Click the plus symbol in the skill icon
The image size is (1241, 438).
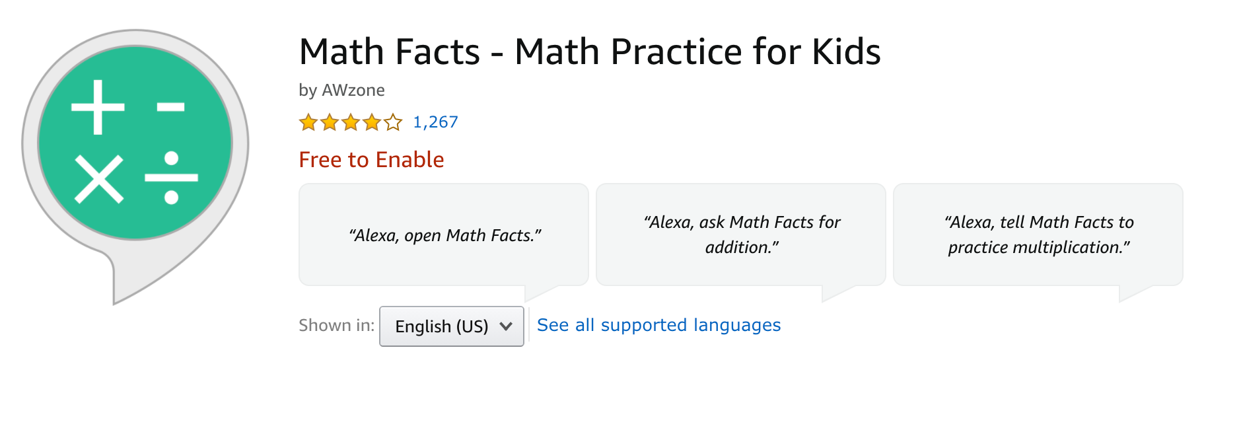[x=98, y=107]
